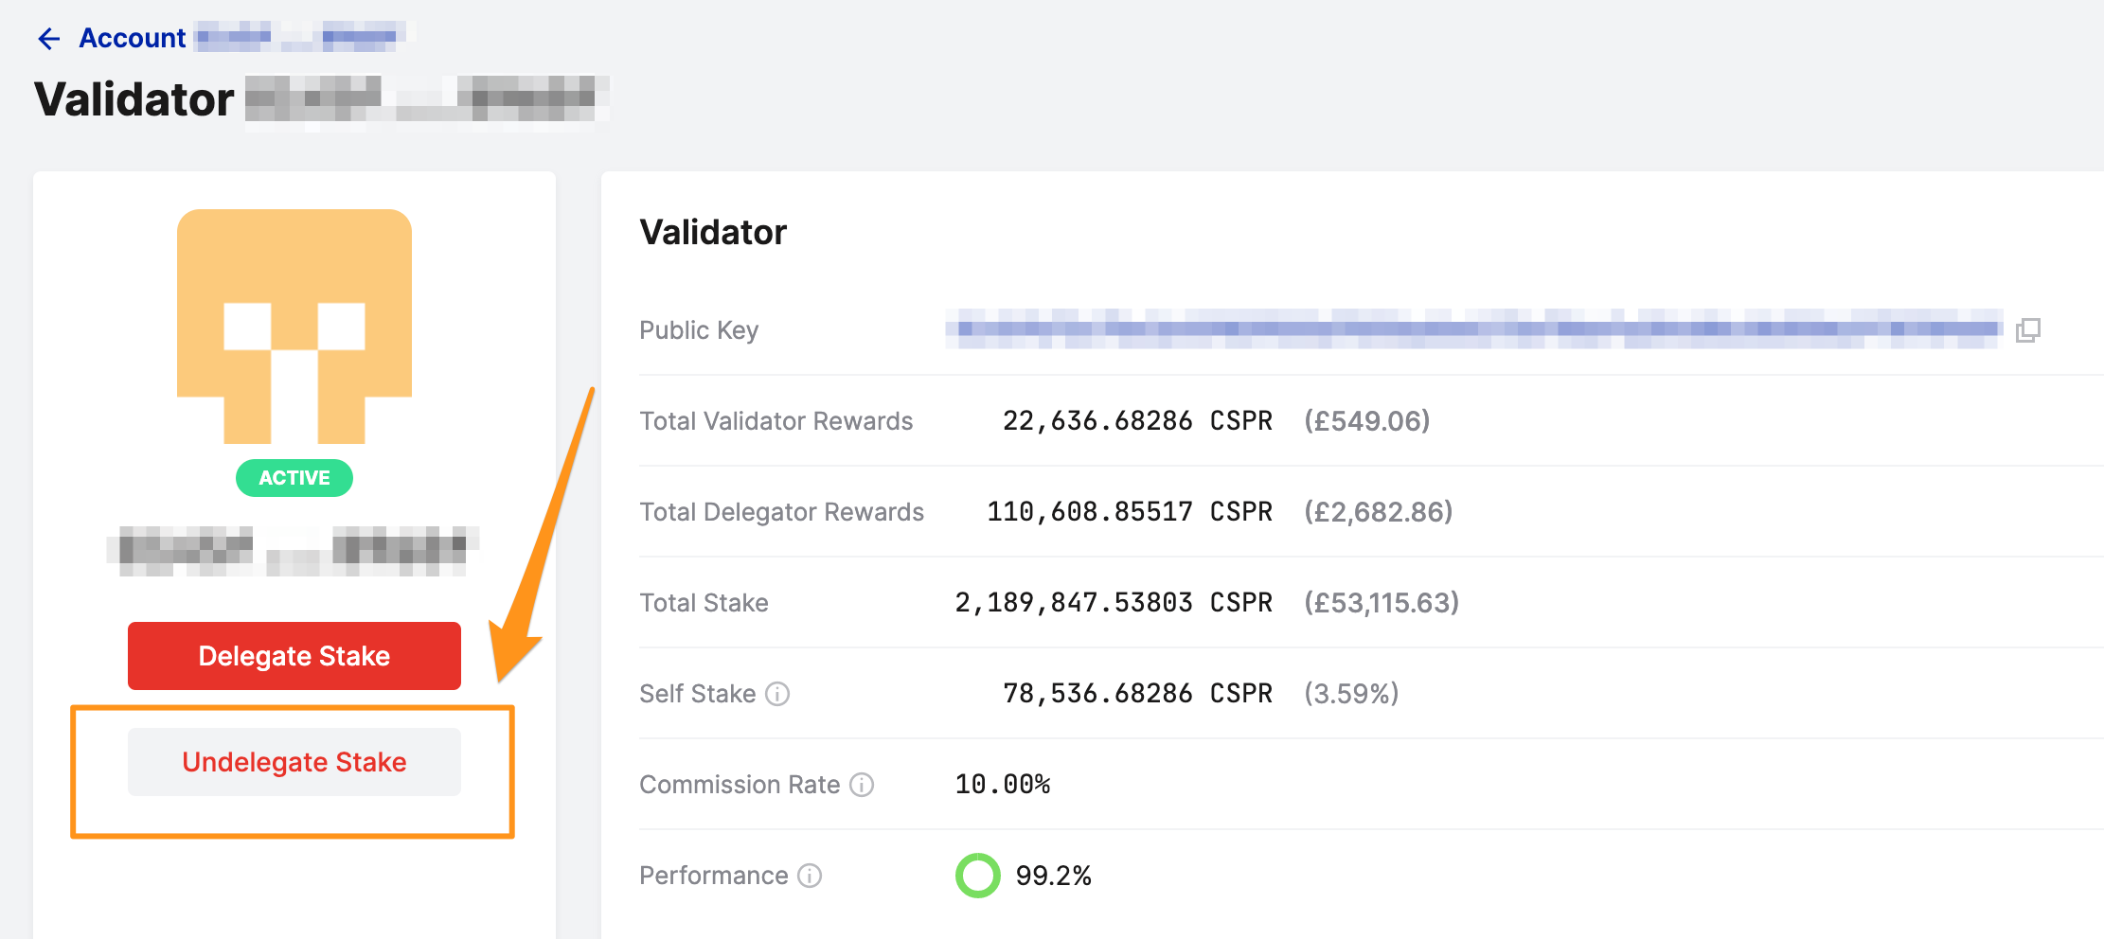Click the Commission Rate info icon
Viewport: 2104px width, 939px height.
click(863, 784)
